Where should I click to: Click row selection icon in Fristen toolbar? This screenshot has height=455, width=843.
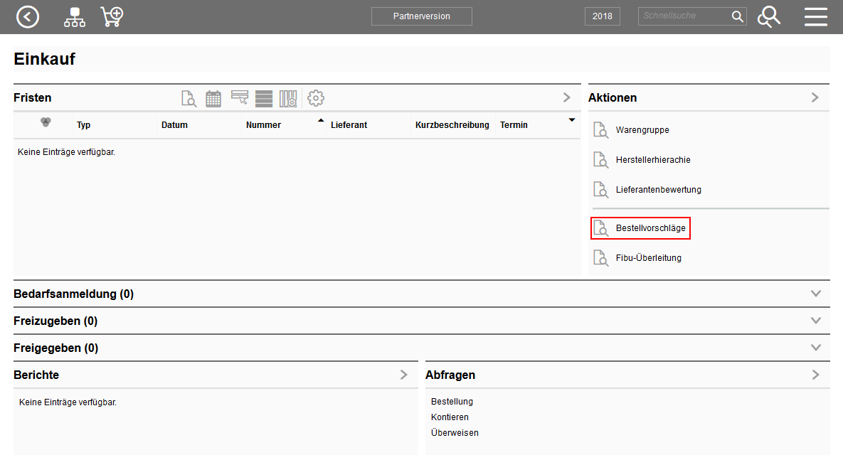click(239, 97)
